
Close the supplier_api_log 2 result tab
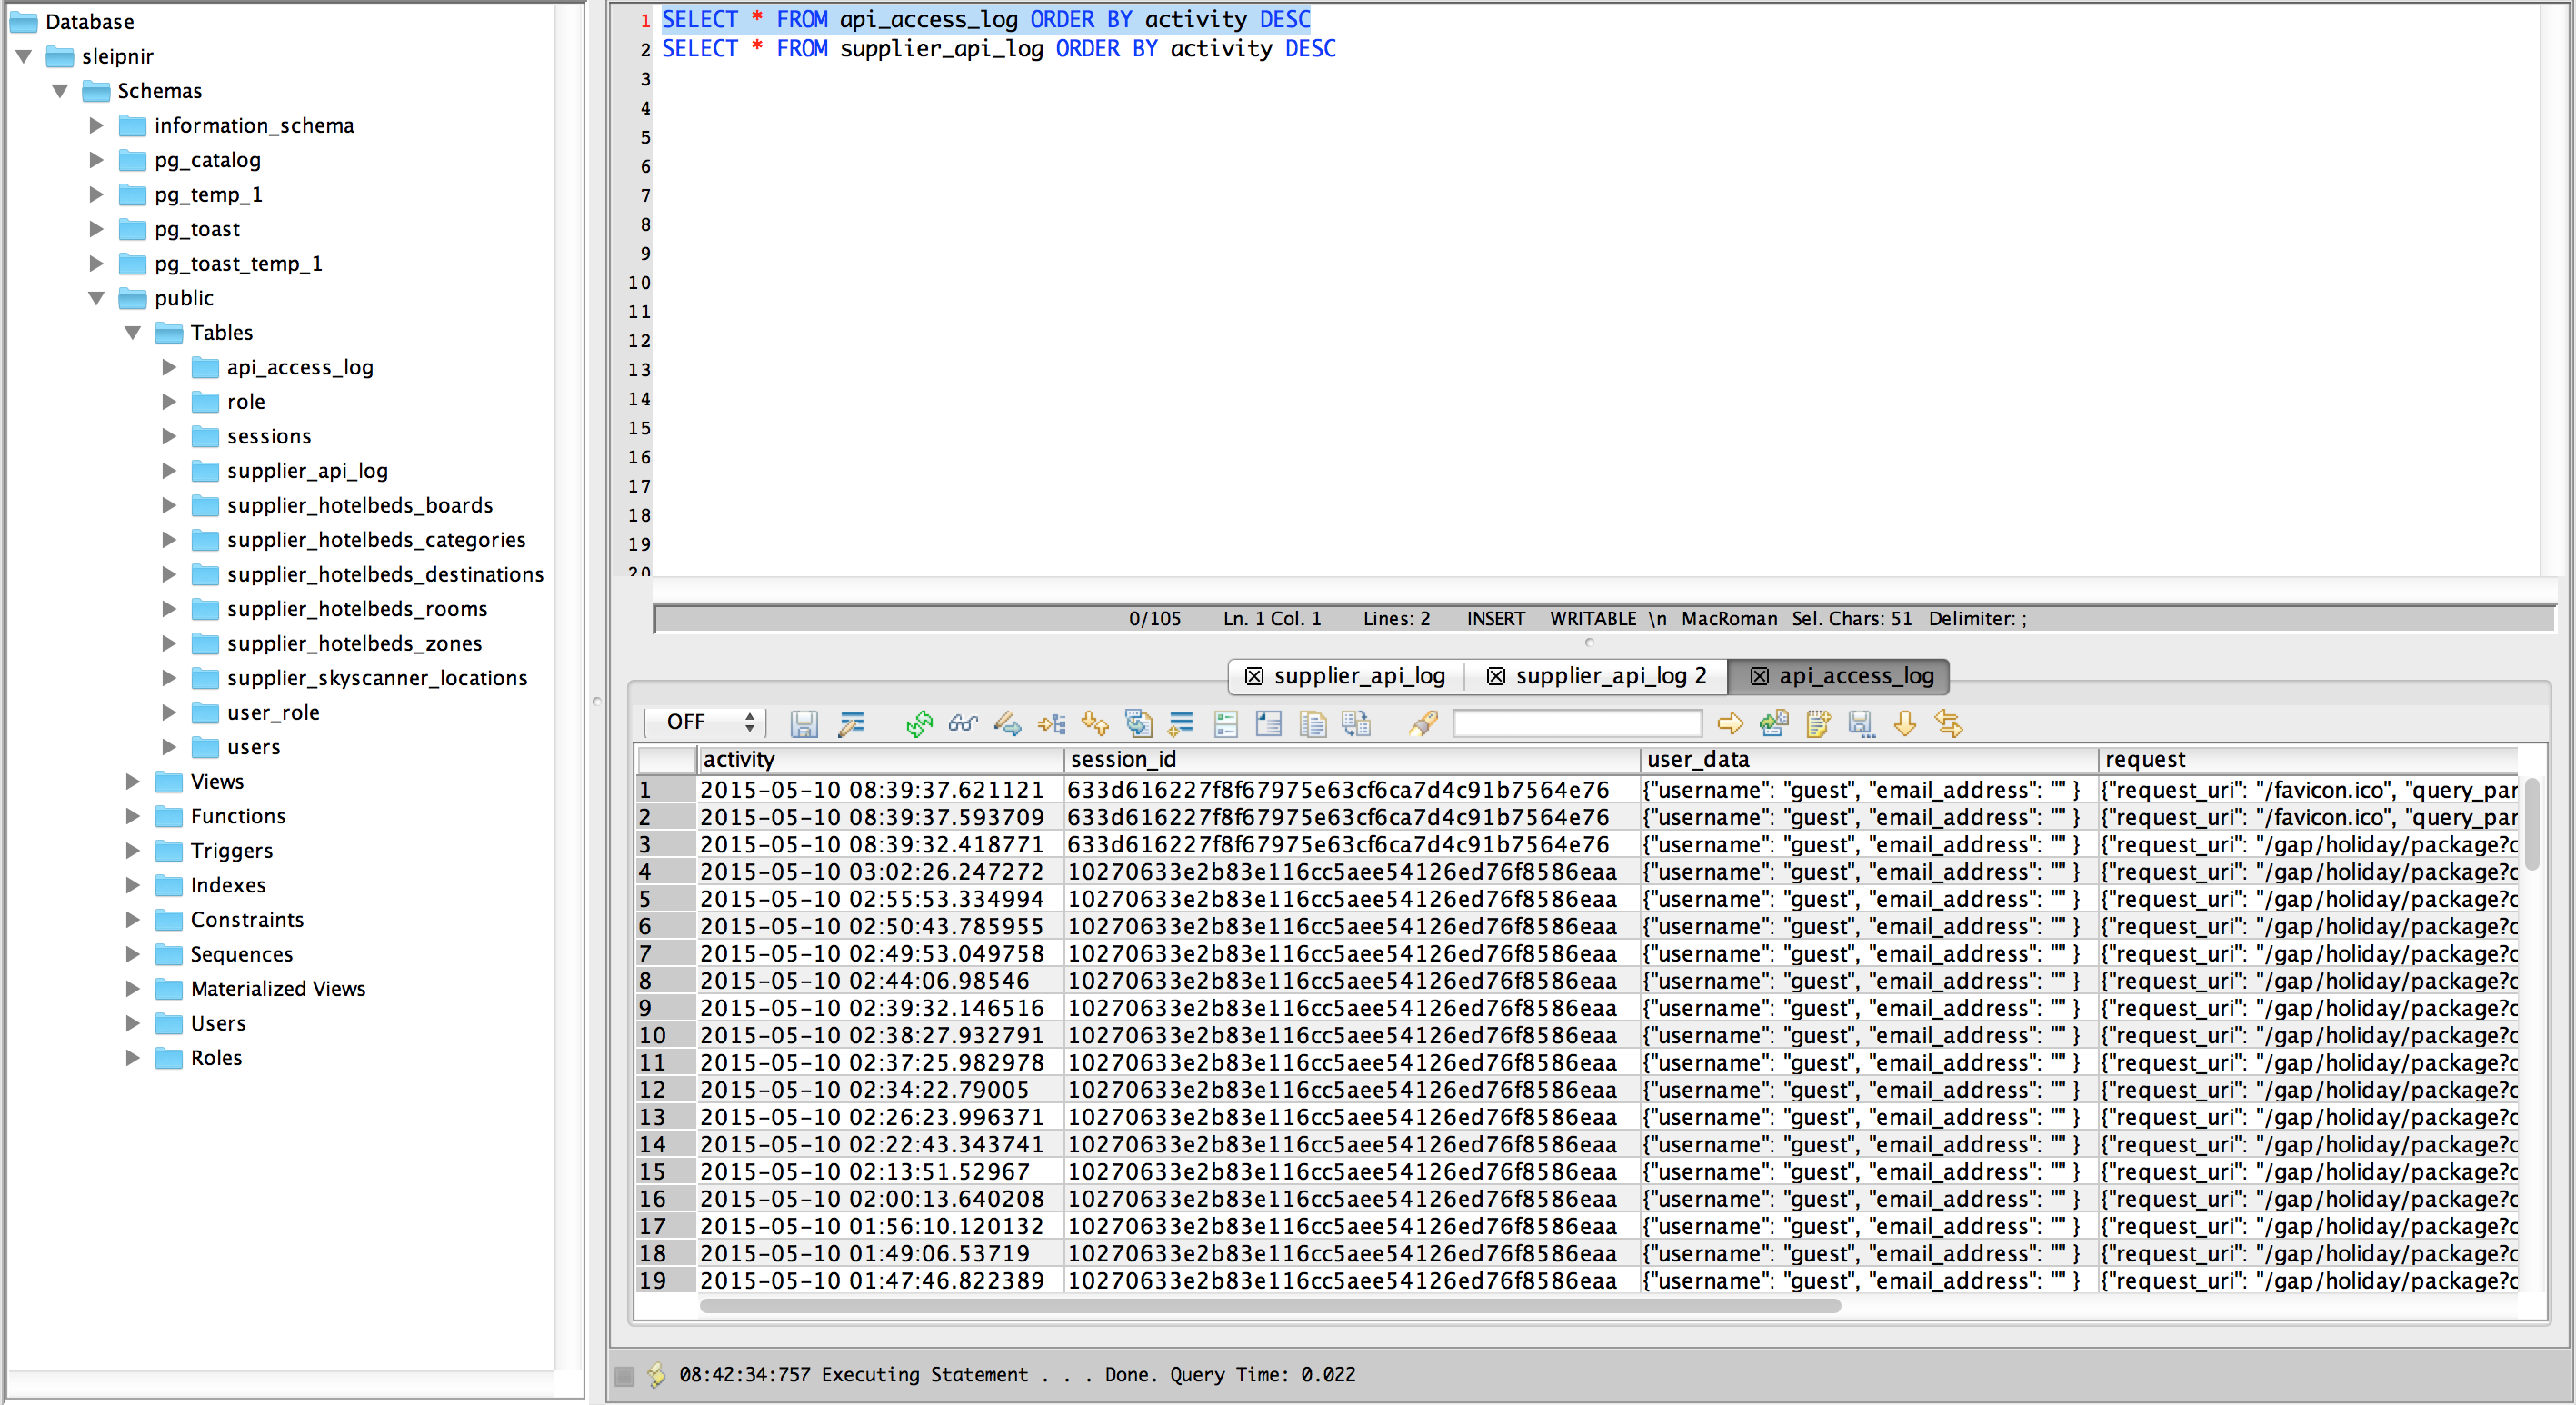pyautogui.click(x=1495, y=676)
